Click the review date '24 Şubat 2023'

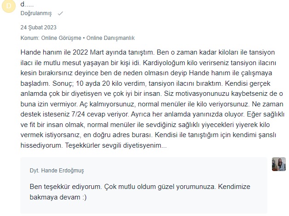[x=38, y=28]
